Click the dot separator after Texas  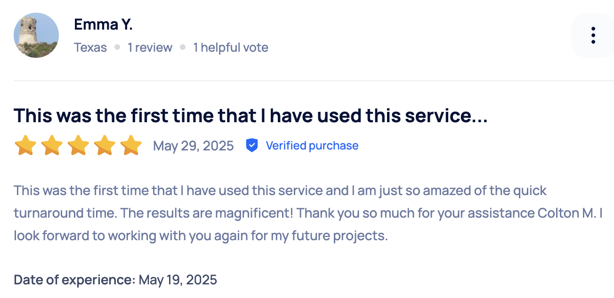pyautogui.click(x=117, y=47)
